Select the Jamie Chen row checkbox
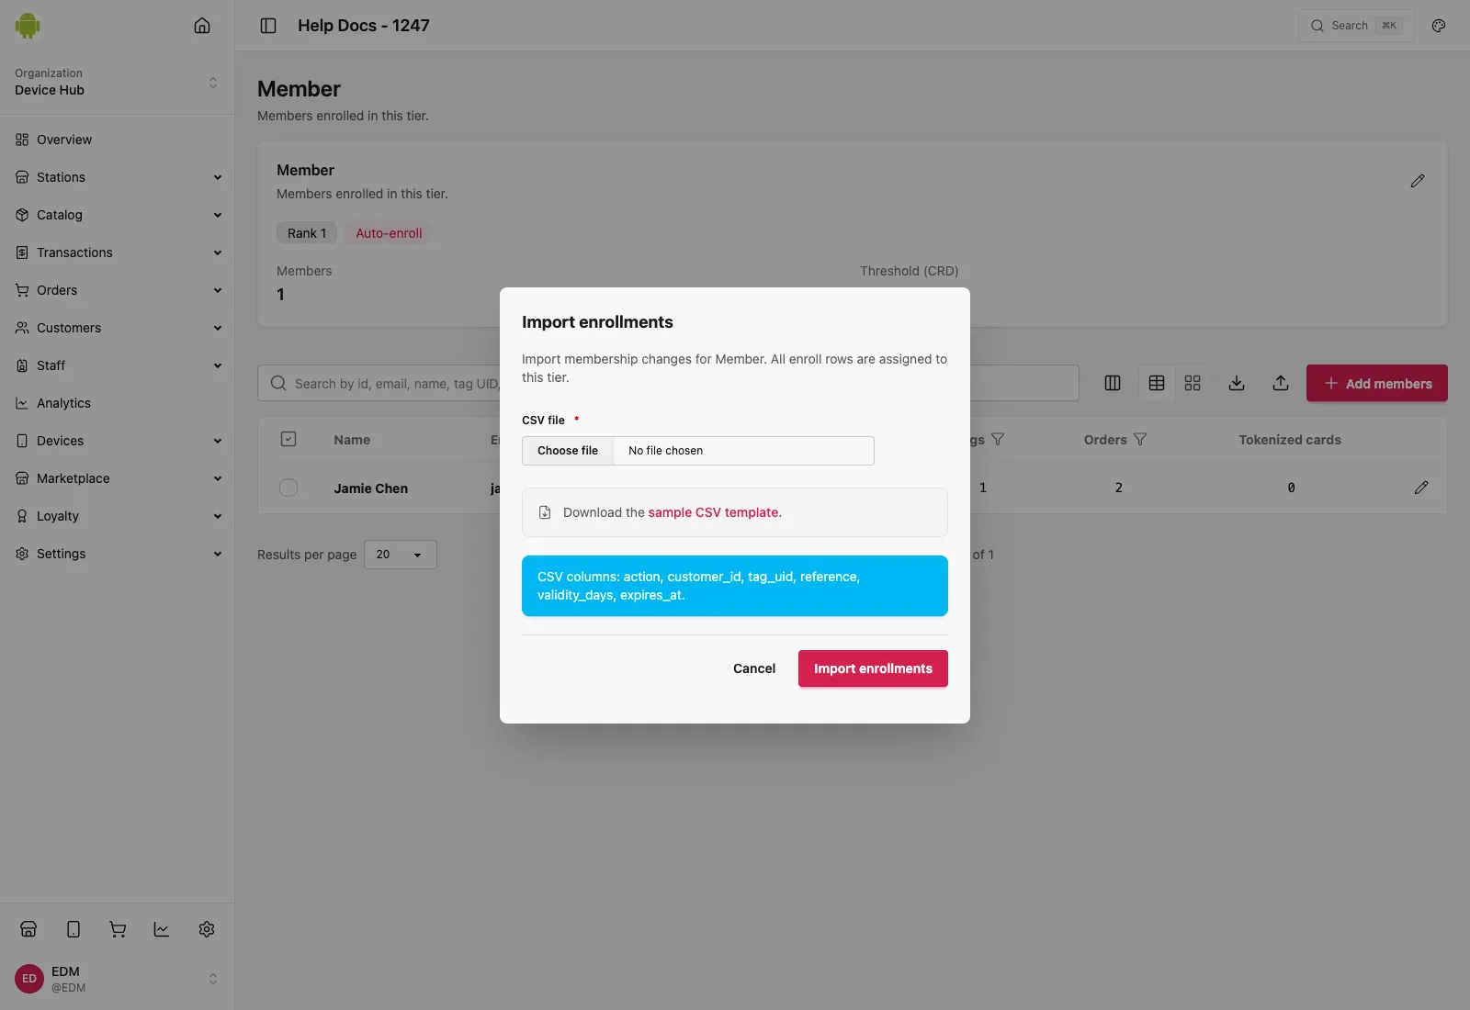This screenshot has width=1470, height=1010. tap(288, 488)
